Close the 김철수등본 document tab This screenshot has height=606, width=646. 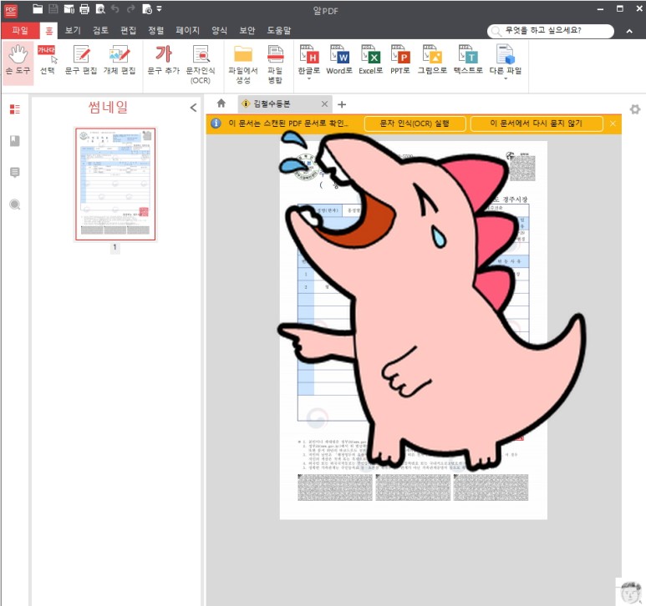coord(324,104)
